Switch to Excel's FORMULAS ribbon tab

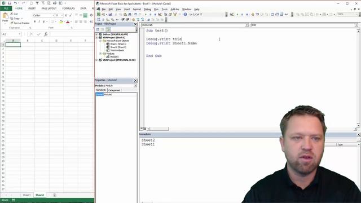point(68,8)
